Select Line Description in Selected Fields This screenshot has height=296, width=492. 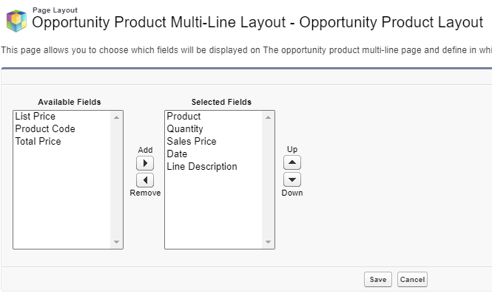tap(202, 167)
